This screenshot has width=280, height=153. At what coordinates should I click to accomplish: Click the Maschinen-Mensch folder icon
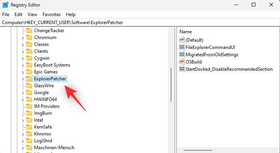coord(29,148)
